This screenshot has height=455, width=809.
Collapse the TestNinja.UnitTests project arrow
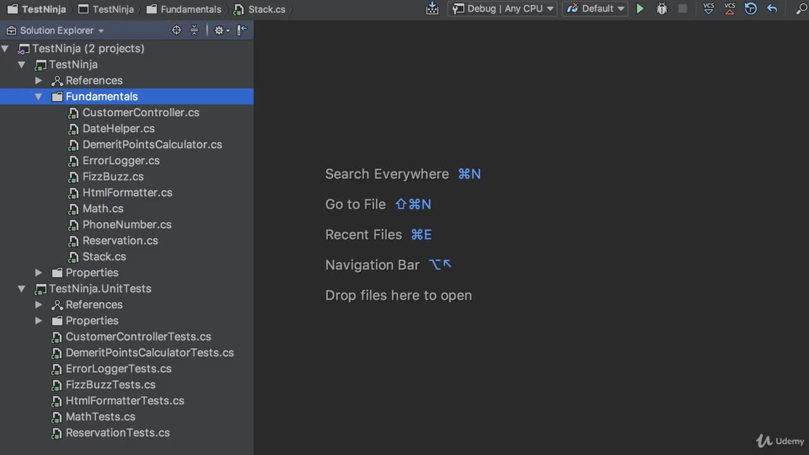point(21,289)
